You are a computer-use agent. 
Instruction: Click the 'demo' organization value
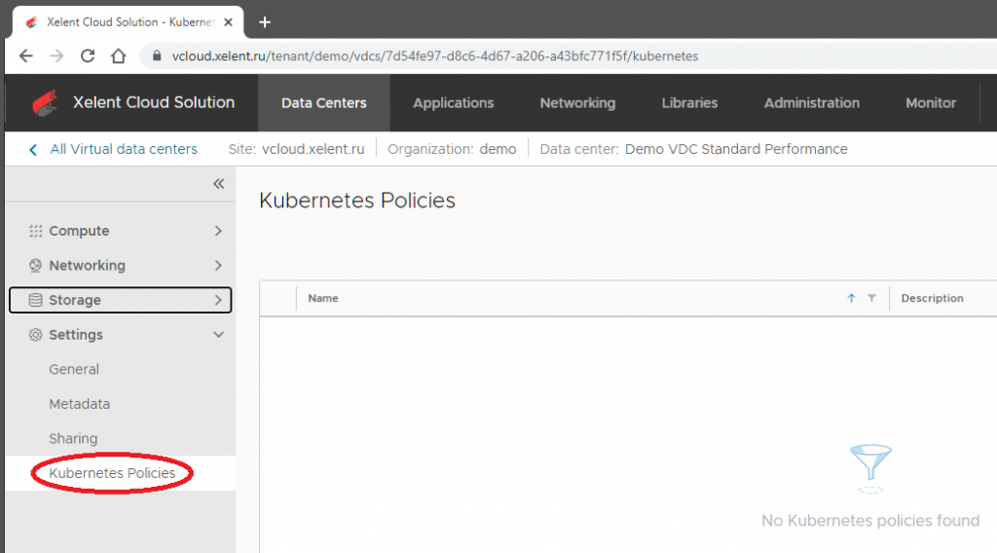pos(498,149)
